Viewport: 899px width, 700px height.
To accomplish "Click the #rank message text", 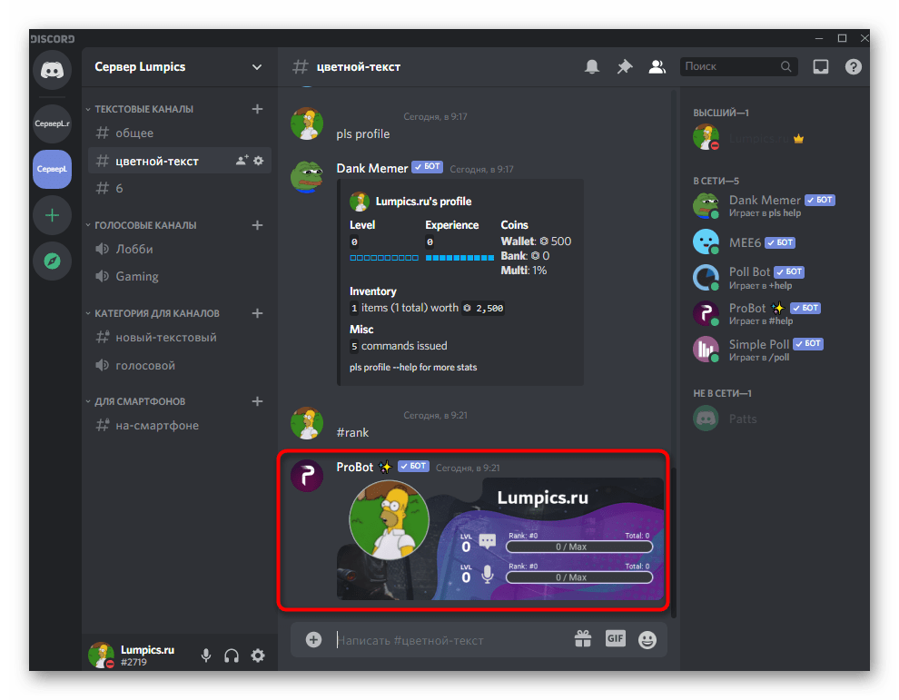I will pos(352,433).
